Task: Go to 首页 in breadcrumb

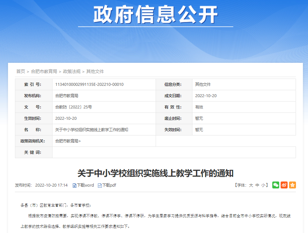Action: 21,72
